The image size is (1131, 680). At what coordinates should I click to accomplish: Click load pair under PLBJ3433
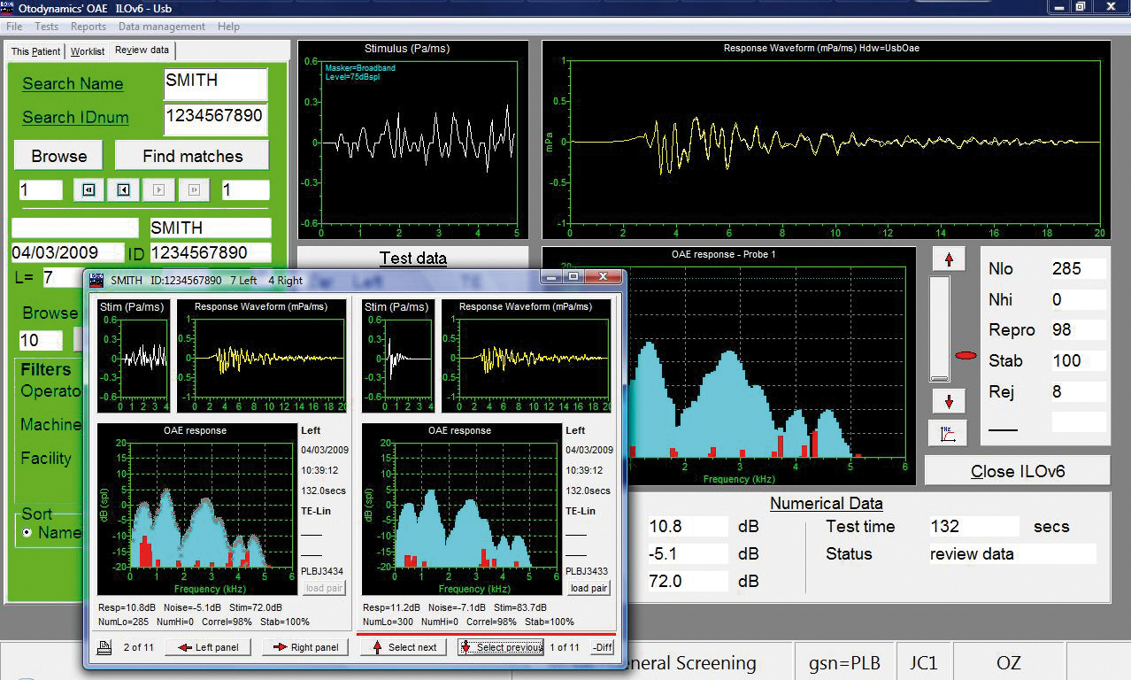(x=589, y=588)
